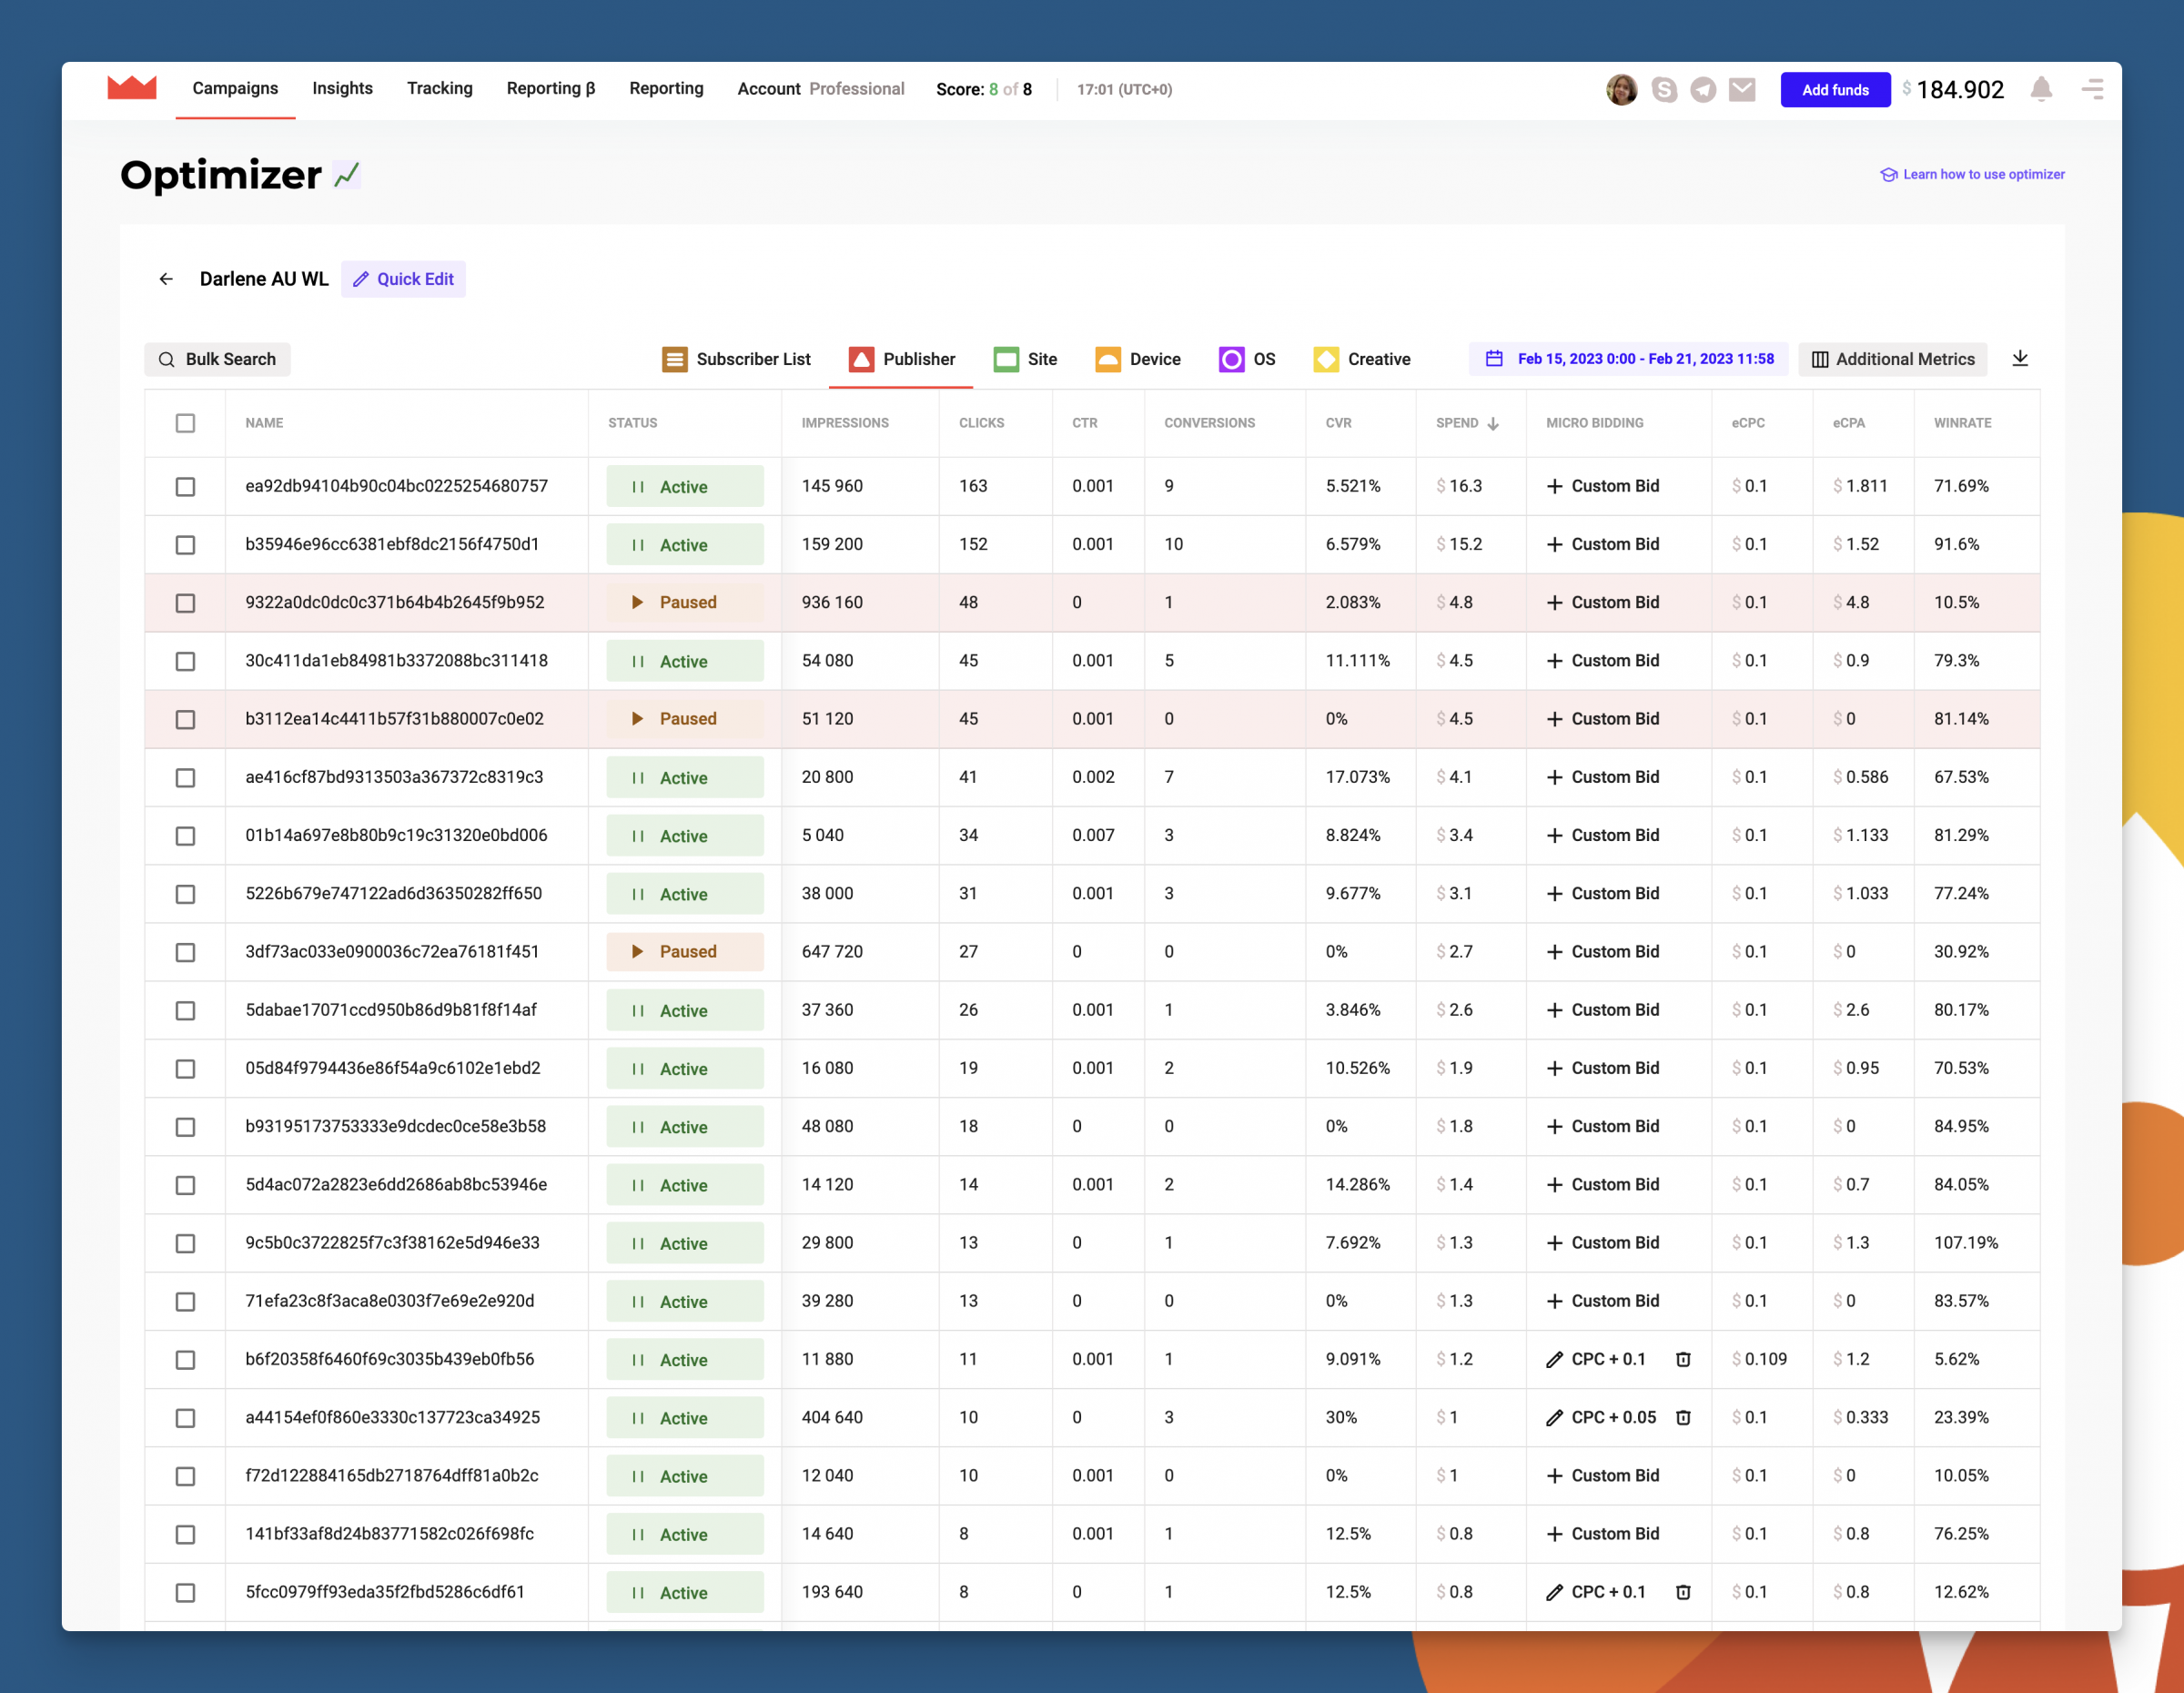This screenshot has width=2184, height=1693.
Task: Edit the CPC + 0.05 bid pencil
Action: [x=1554, y=1418]
